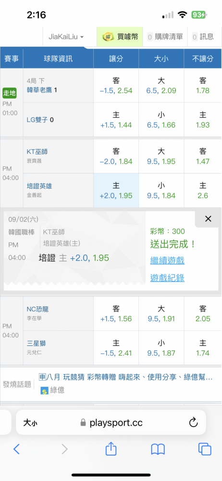Click 繼續遊戲 link
222x481 pixels.
167,261
